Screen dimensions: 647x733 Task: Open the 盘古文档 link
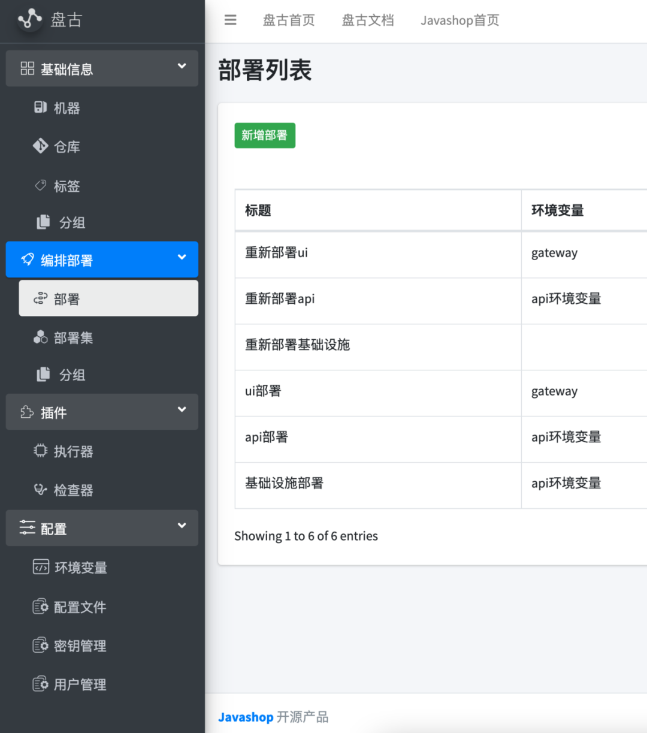click(368, 20)
